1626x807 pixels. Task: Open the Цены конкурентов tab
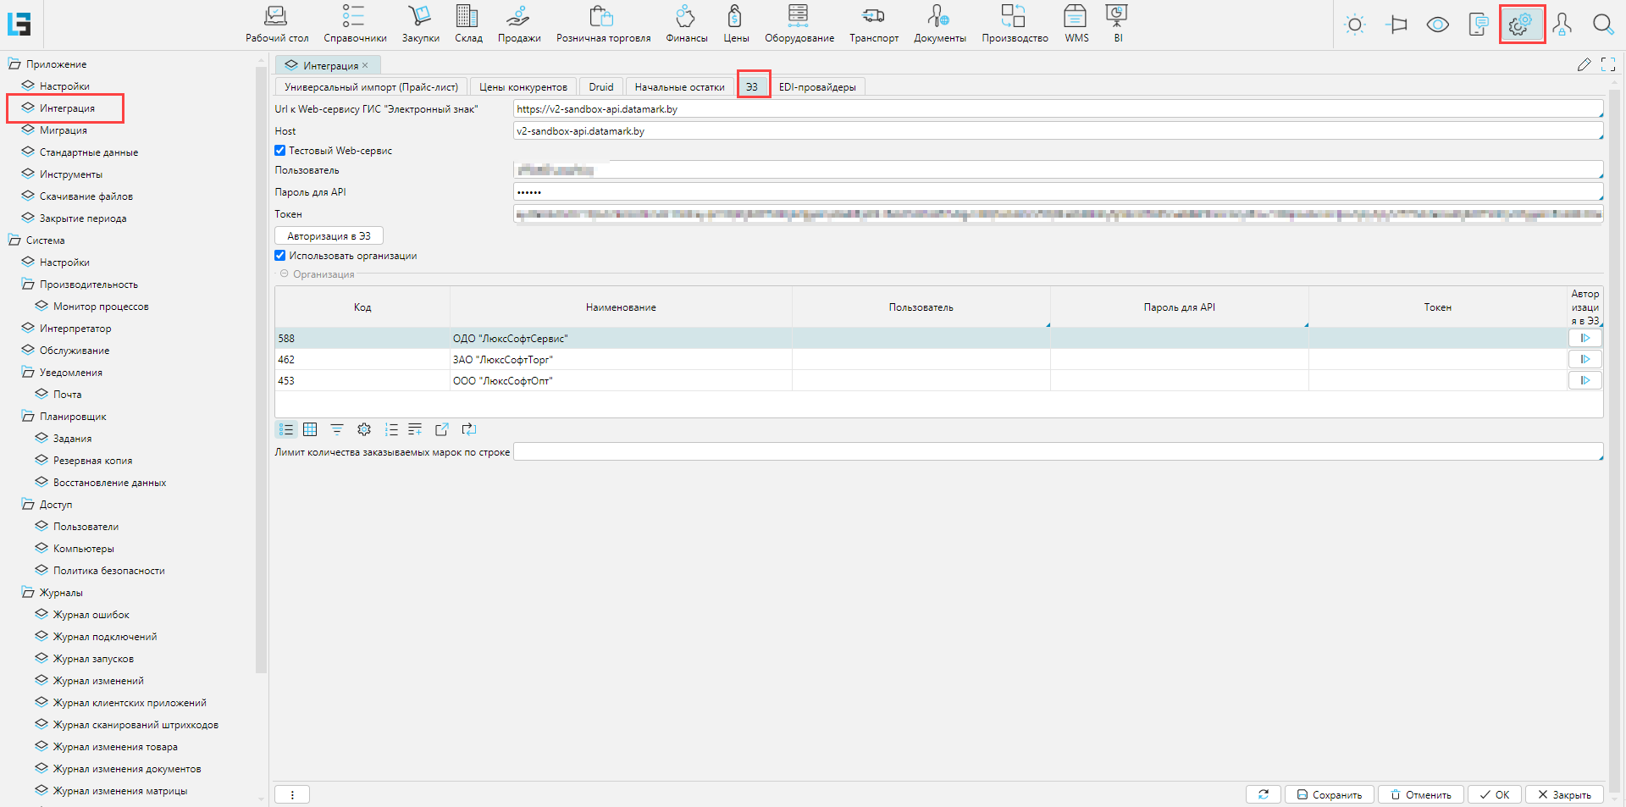pyautogui.click(x=523, y=87)
